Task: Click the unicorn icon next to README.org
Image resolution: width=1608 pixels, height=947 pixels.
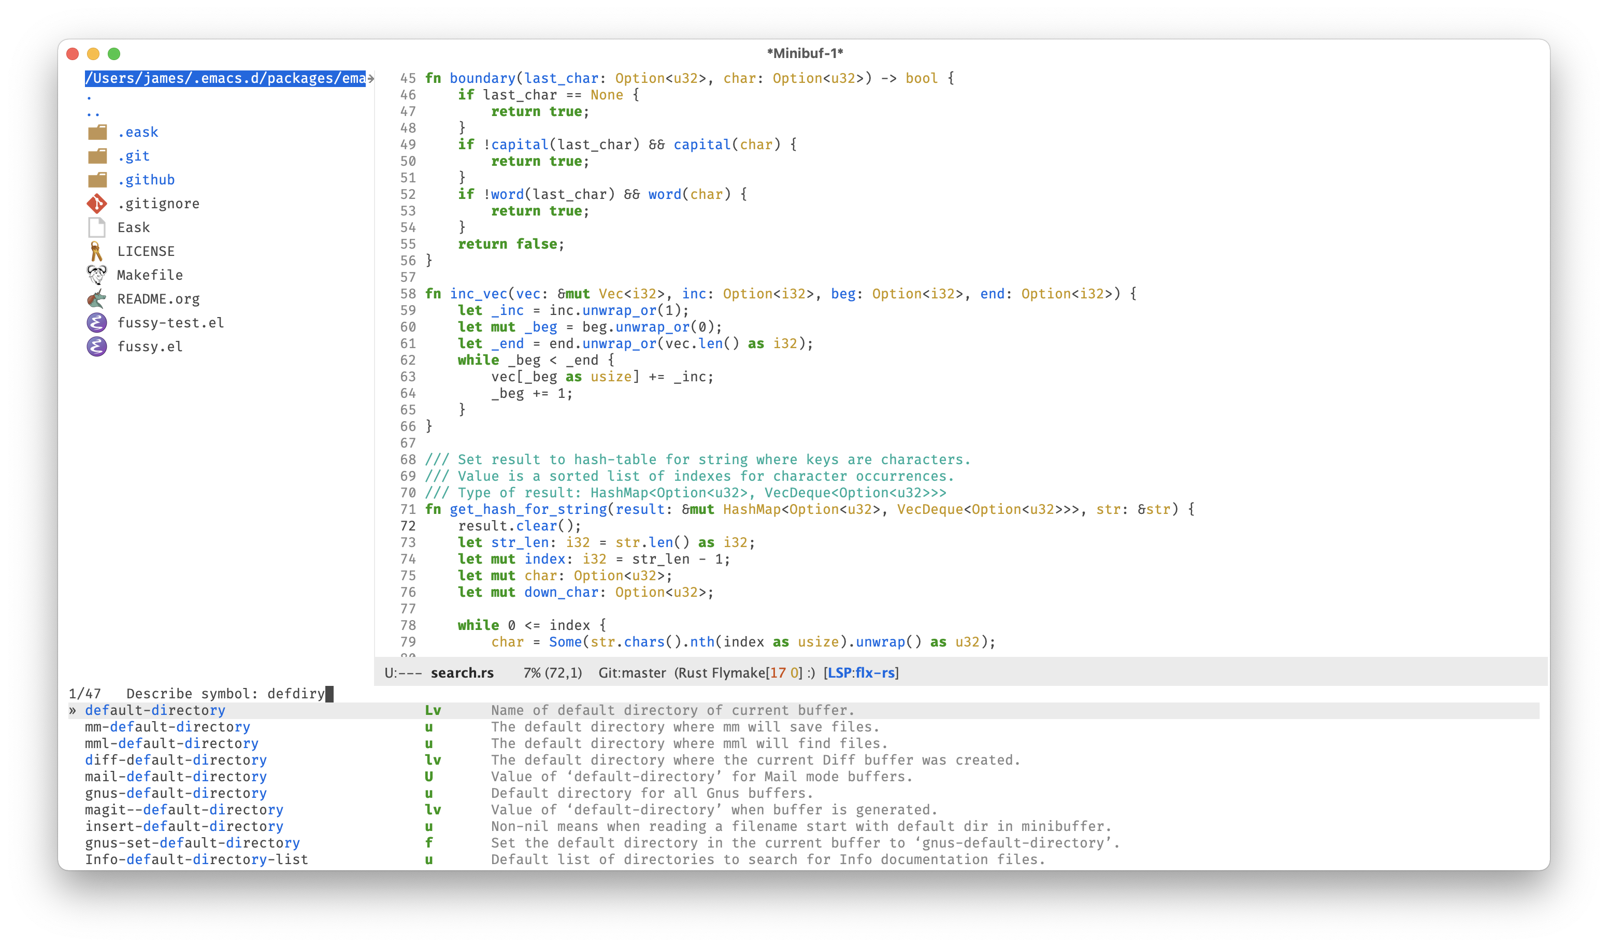Action: 97,298
